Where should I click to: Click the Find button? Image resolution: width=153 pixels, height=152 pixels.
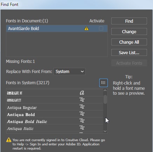[x=129, y=21]
